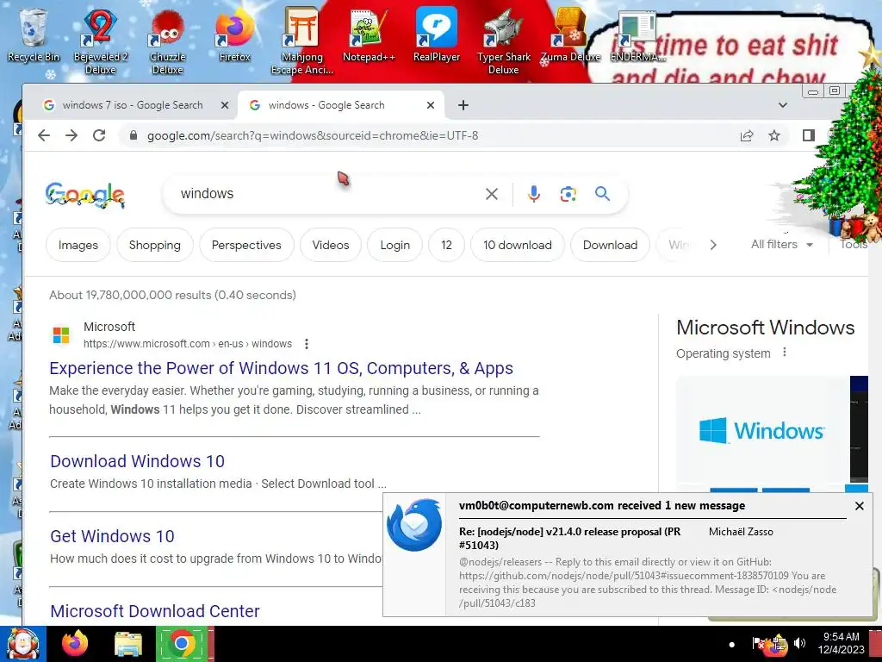This screenshot has width=882, height=662.
Task: Filter results by Videos
Action: point(331,245)
